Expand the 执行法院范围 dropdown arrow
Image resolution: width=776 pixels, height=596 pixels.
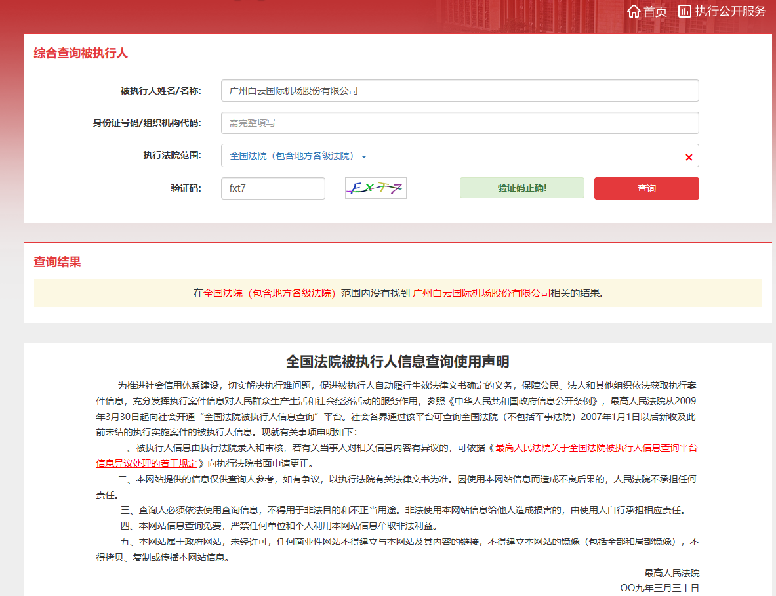[x=364, y=156]
